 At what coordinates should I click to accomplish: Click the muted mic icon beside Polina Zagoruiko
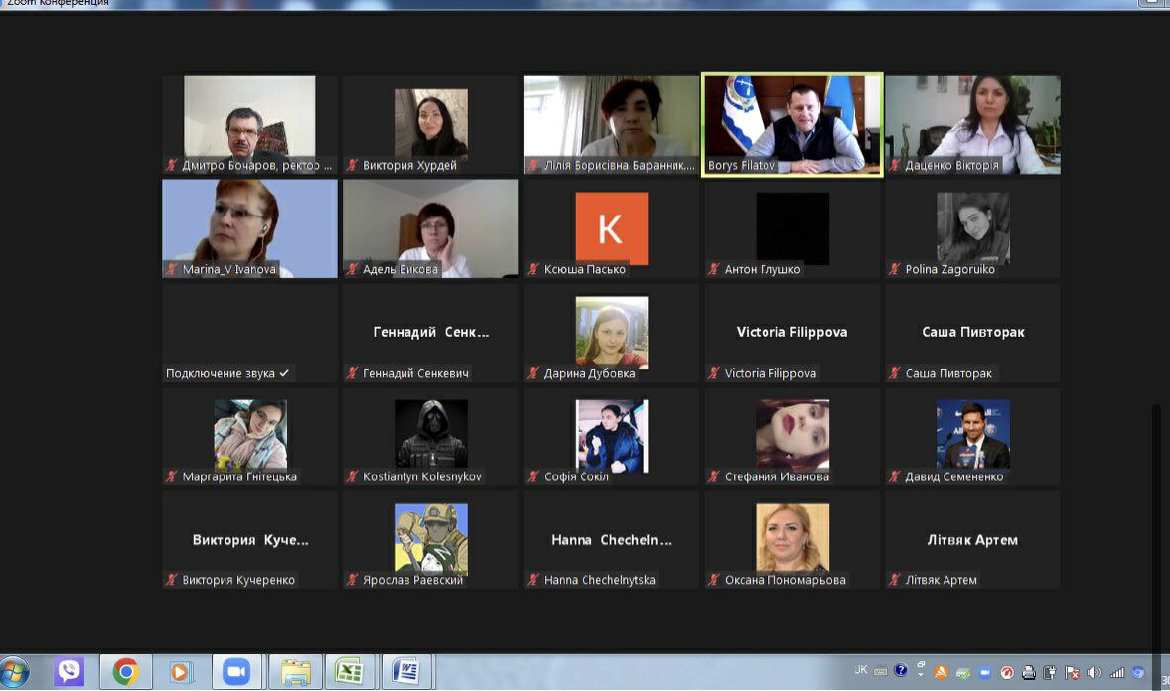tap(895, 270)
